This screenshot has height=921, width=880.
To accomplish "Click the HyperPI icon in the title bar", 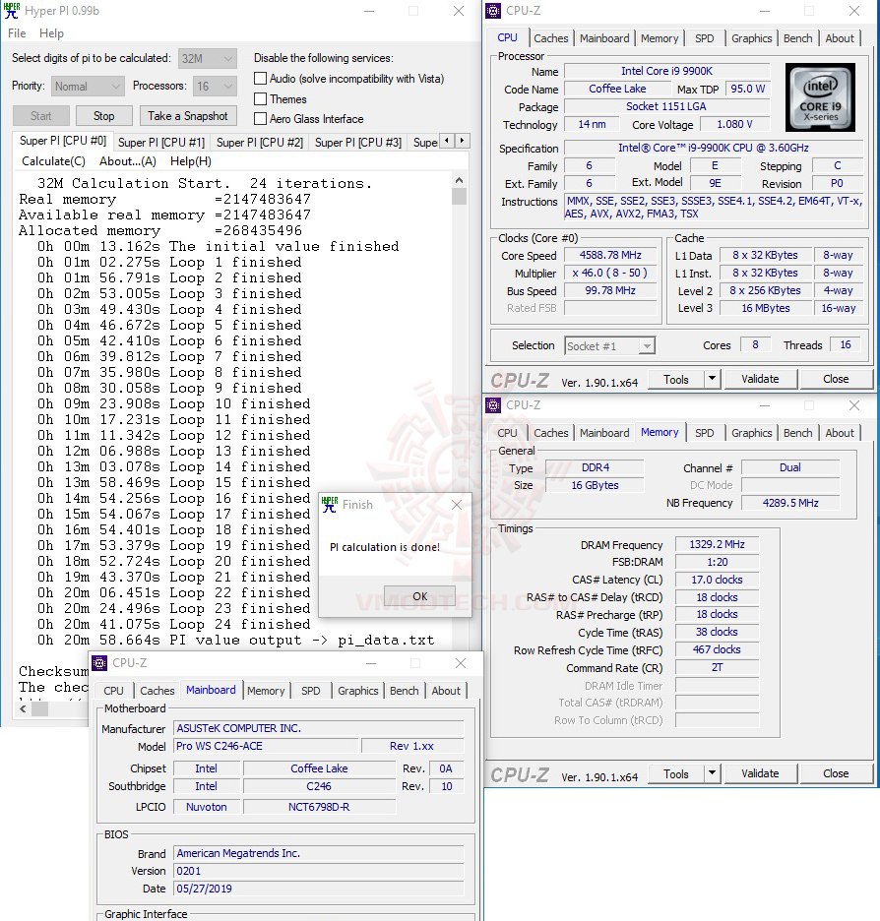I will point(12,11).
